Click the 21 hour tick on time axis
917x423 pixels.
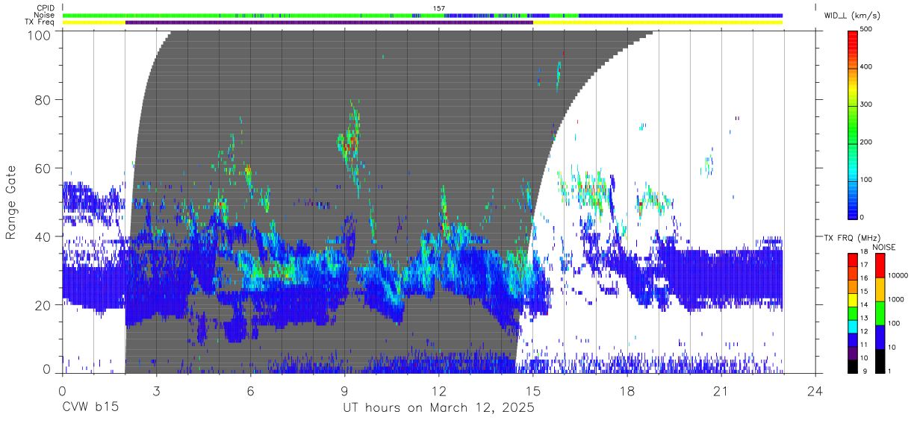pos(721,391)
